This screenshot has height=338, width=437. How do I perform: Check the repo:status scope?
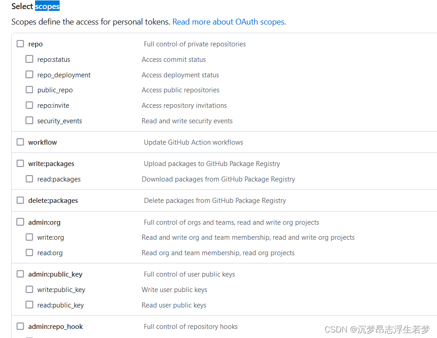tap(29, 59)
